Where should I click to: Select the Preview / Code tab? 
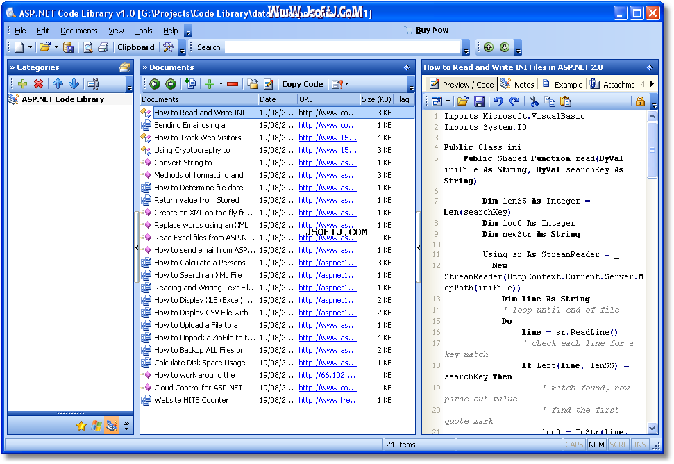coord(462,84)
